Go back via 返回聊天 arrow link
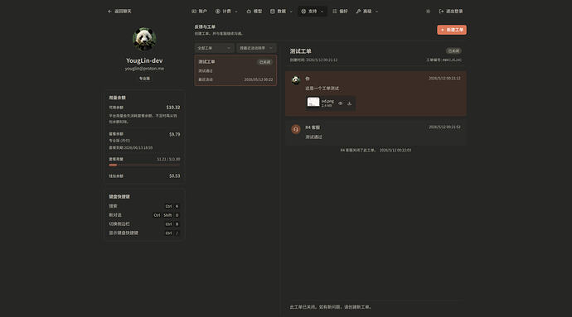The image size is (572, 317). (x=119, y=12)
